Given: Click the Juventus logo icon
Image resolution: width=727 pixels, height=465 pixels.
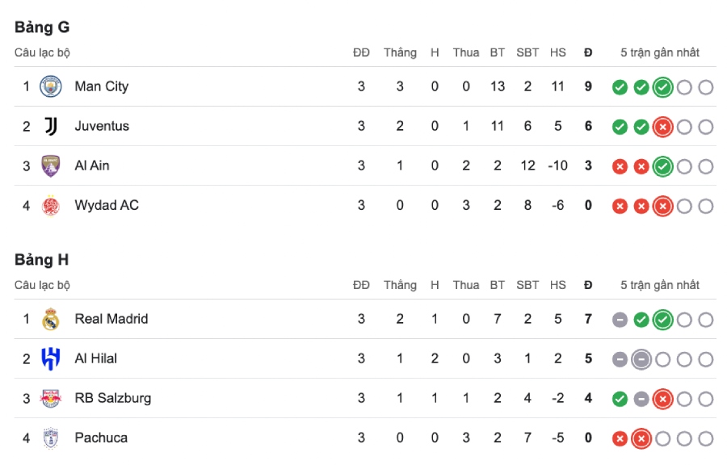Looking at the screenshot, I should point(51,126).
